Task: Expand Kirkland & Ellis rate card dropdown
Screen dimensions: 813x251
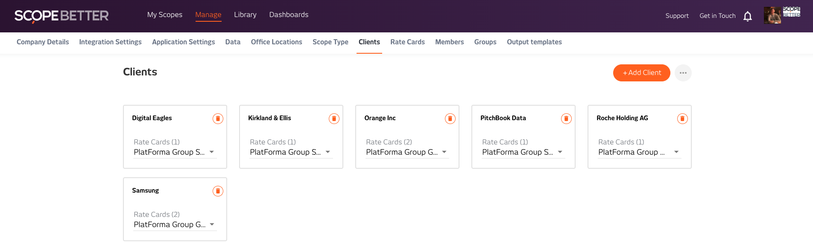Action: point(291,152)
